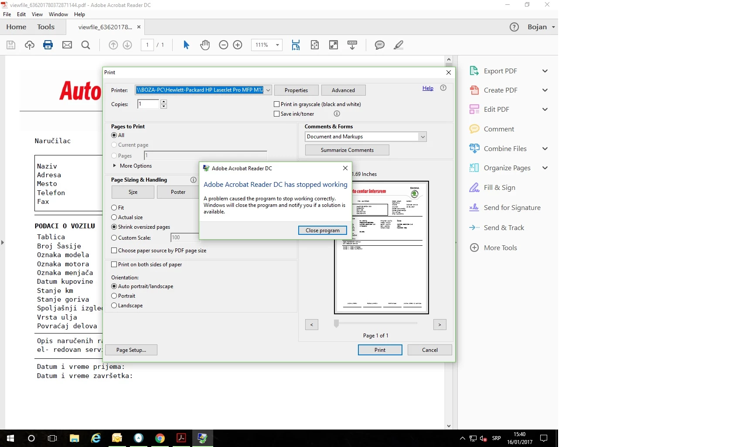Image resolution: width=729 pixels, height=447 pixels.
Task: Open Edit PDF tool
Action: (496, 110)
